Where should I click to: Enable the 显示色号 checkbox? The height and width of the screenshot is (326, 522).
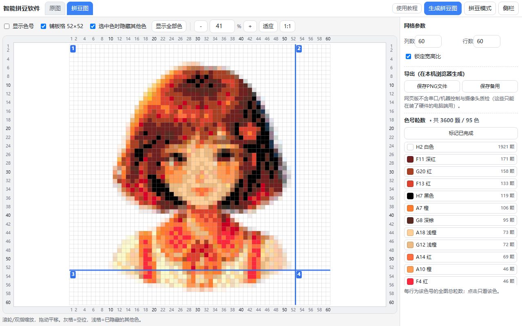[x=7, y=26]
